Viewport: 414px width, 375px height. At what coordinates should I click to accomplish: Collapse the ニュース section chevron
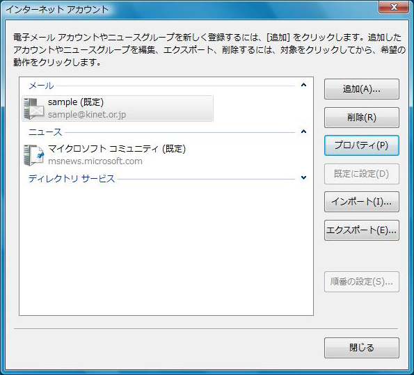tap(303, 131)
